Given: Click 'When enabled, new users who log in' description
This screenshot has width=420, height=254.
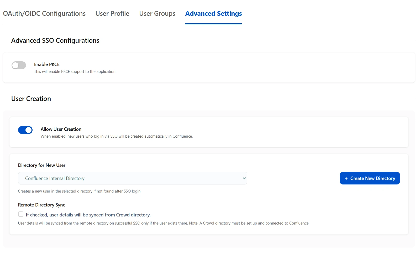Looking at the screenshot, I should click(x=117, y=136).
